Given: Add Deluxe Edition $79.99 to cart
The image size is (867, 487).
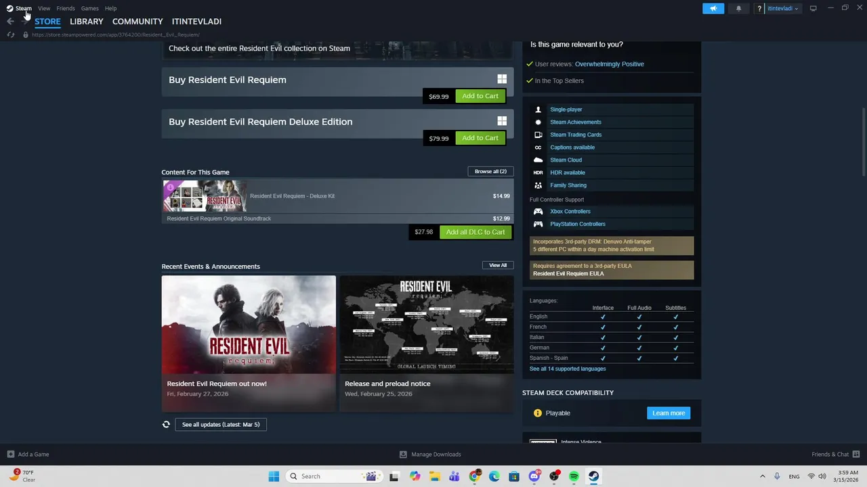Looking at the screenshot, I should [x=480, y=138].
